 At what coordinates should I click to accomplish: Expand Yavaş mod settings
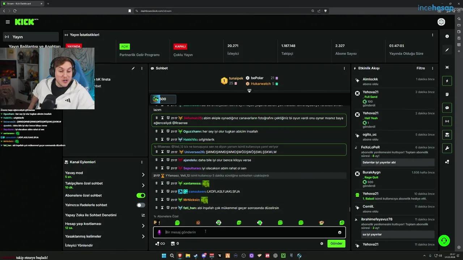143,175
